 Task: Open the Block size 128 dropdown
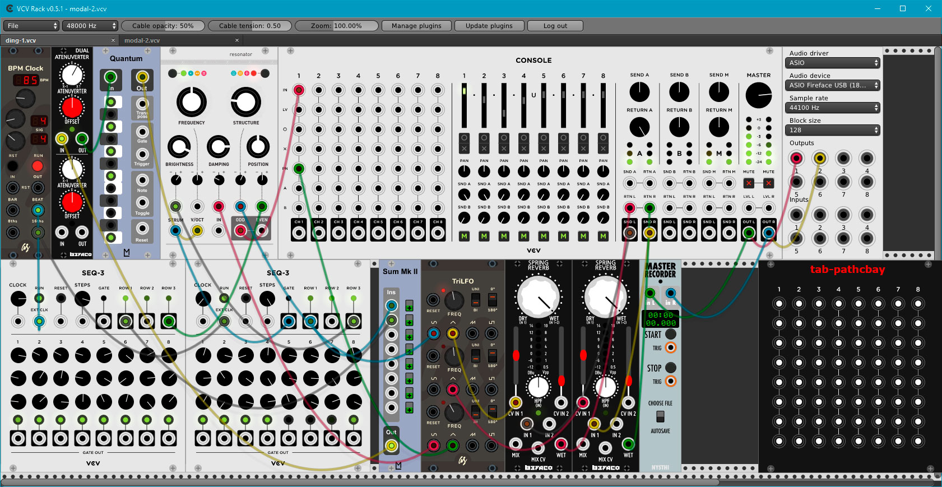click(x=832, y=130)
